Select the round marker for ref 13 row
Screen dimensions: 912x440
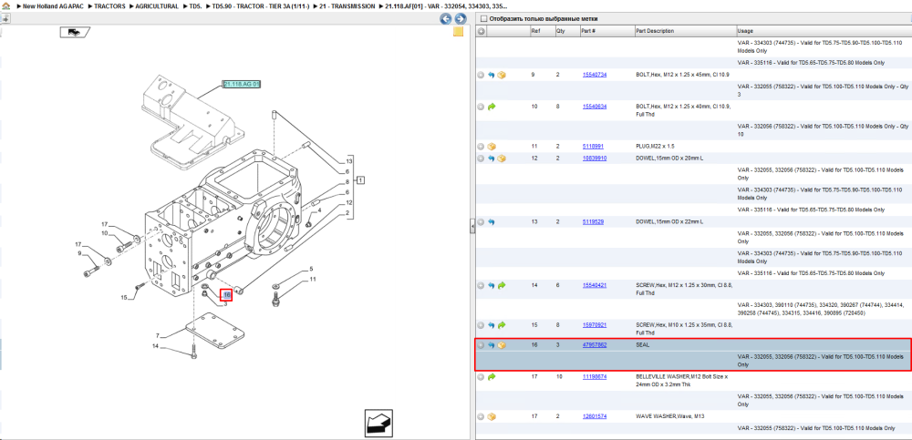coord(481,222)
